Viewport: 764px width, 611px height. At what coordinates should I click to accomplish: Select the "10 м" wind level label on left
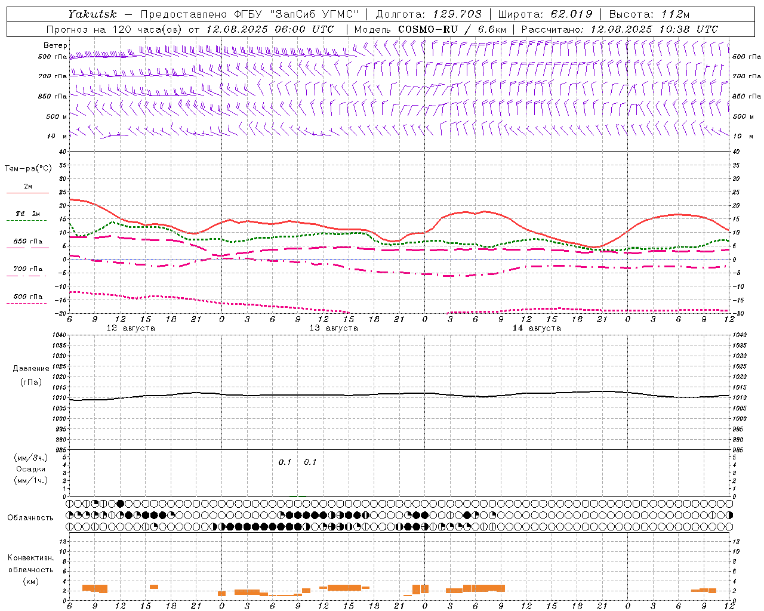click(57, 136)
